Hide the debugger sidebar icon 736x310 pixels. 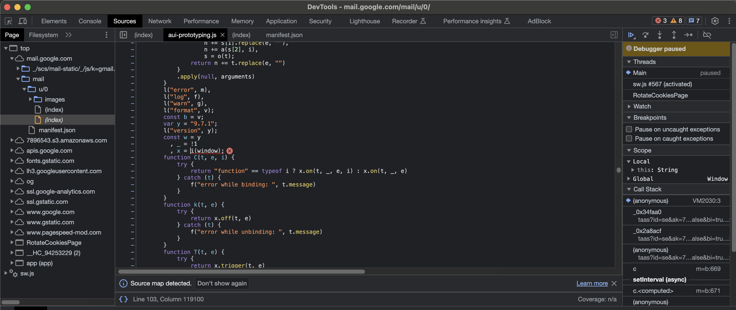pyautogui.click(x=614, y=35)
